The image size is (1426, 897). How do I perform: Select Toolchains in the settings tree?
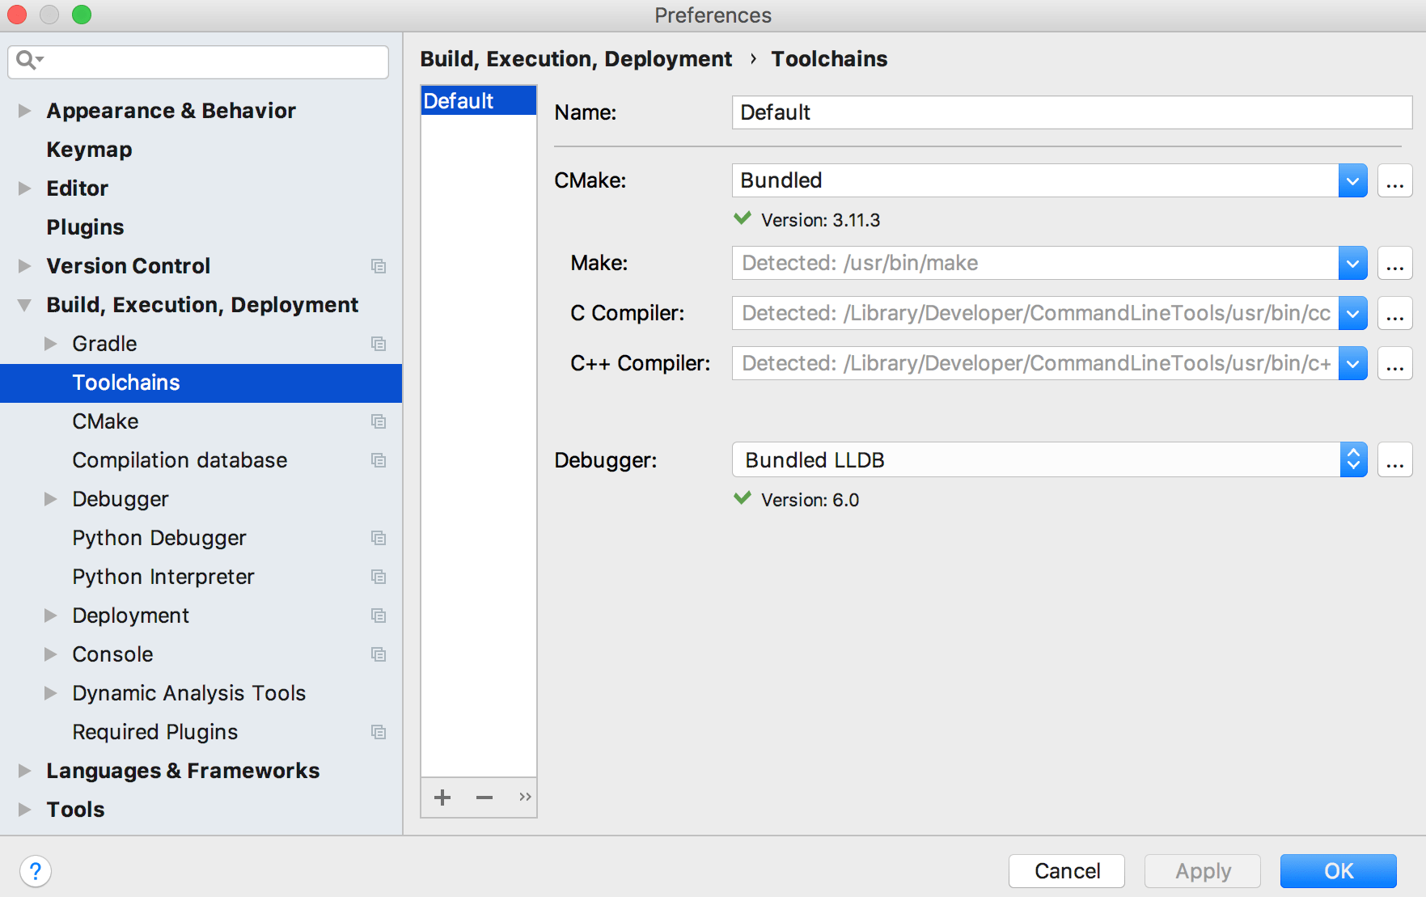pyautogui.click(x=201, y=383)
